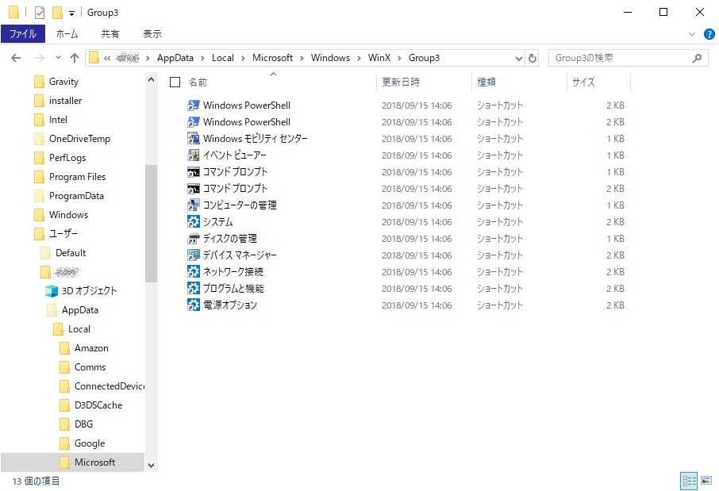Click the Windows モビリティ センター shortcut icon
The width and height of the screenshot is (719, 491).
pyautogui.click(x=194, y=139)
